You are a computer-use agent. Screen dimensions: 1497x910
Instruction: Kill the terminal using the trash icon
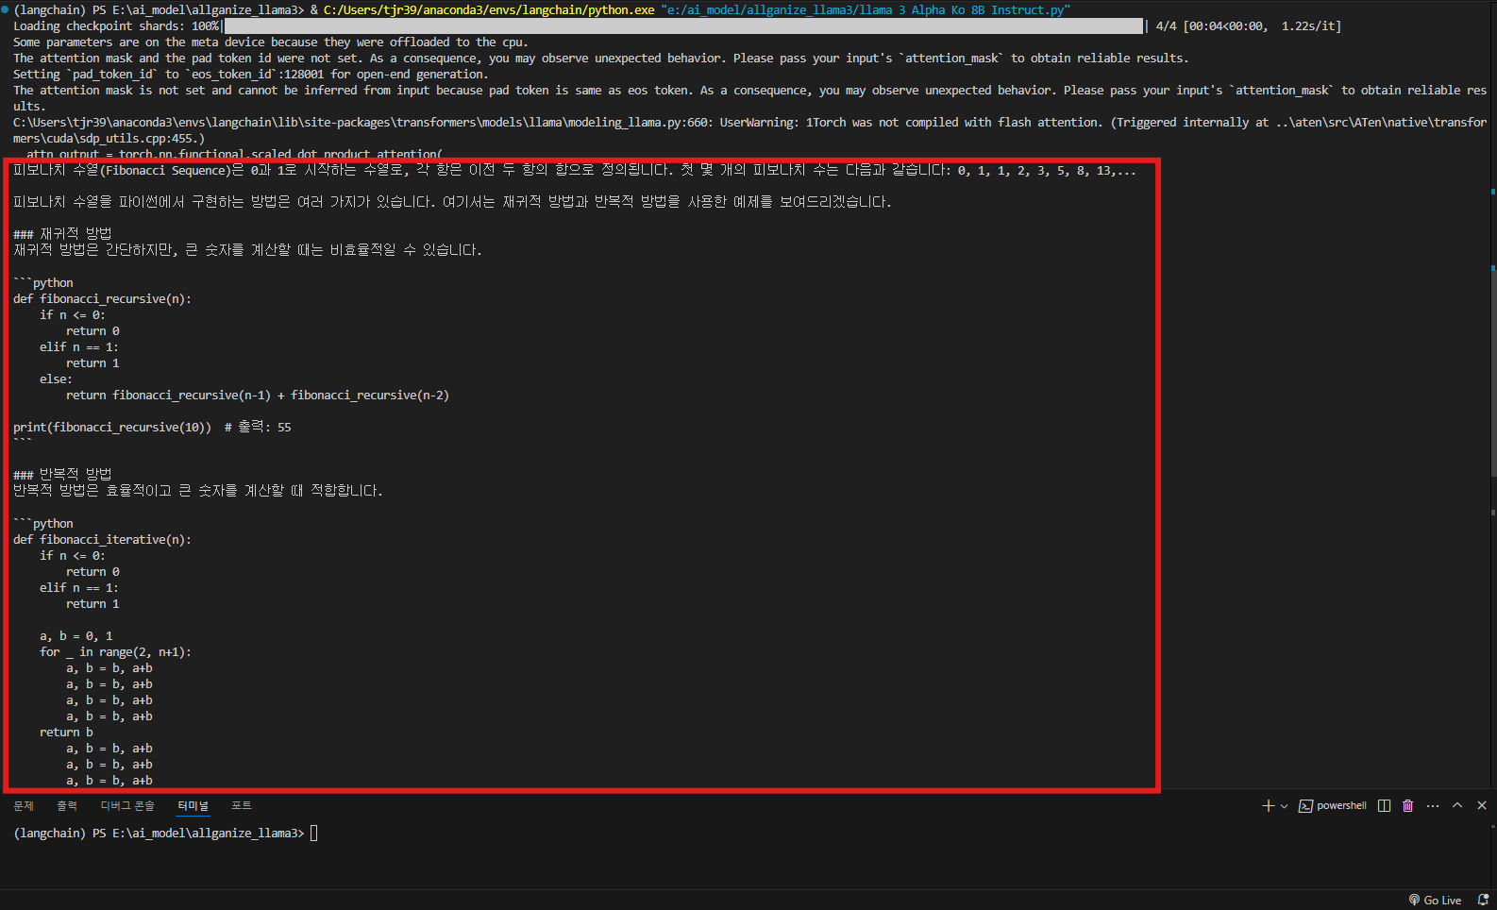pos(1407,805)
